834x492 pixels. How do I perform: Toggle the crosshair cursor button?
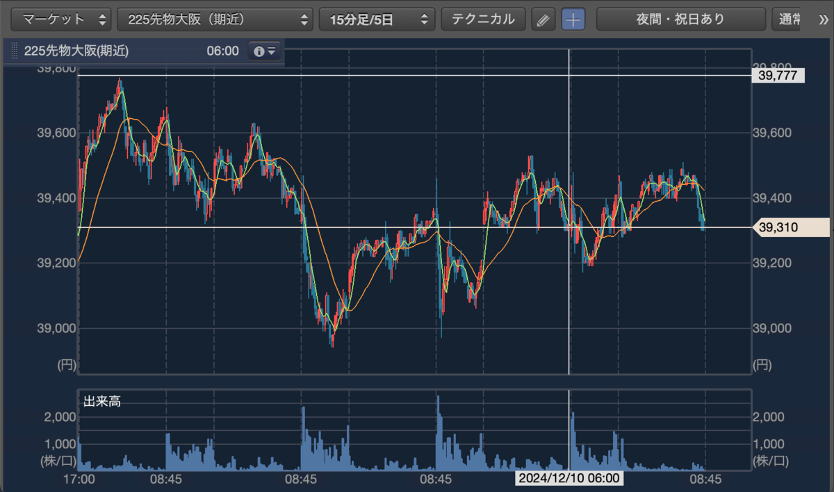point(573,19)
